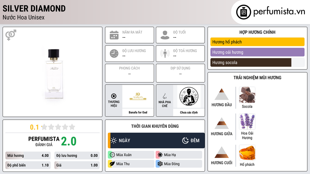Click the unisex gender symbol icon

click(11, 35)
